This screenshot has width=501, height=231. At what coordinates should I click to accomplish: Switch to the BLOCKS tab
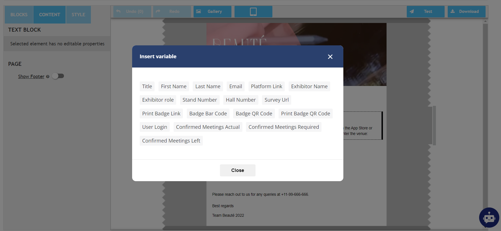(19, 15)
